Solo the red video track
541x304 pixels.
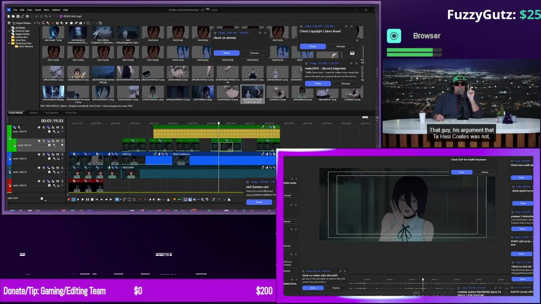(62, 181)
